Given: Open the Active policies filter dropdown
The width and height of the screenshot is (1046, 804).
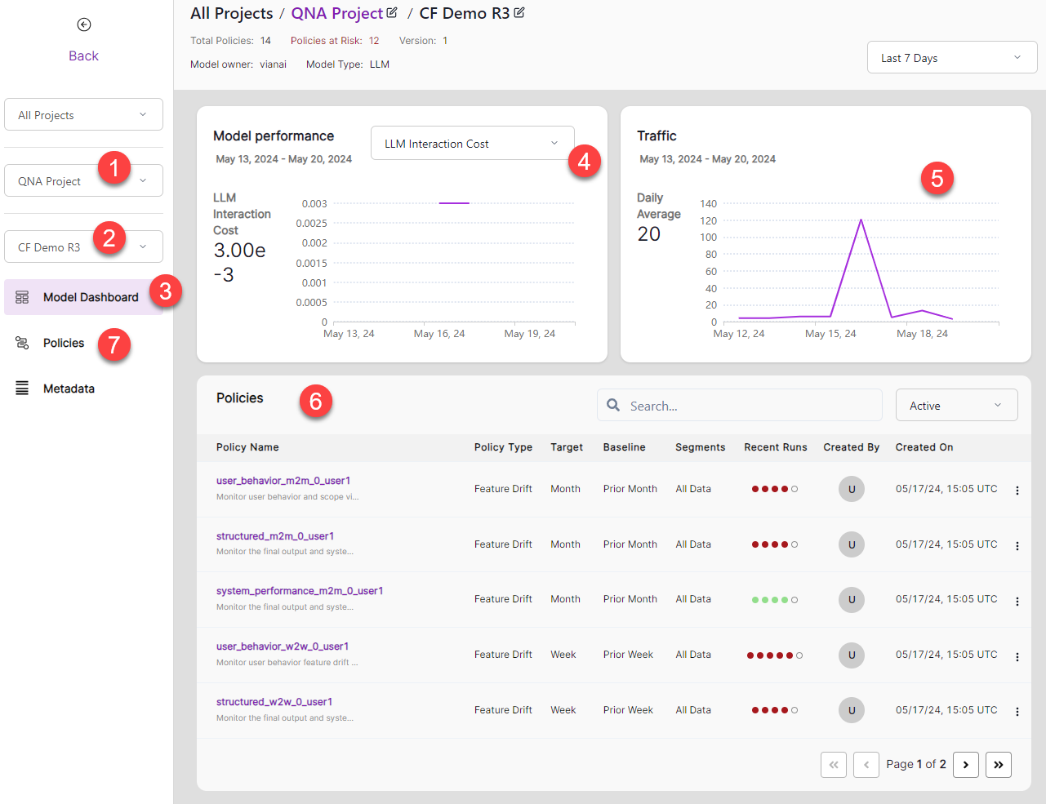Looking at the screenshot, I should click(956, 404).
